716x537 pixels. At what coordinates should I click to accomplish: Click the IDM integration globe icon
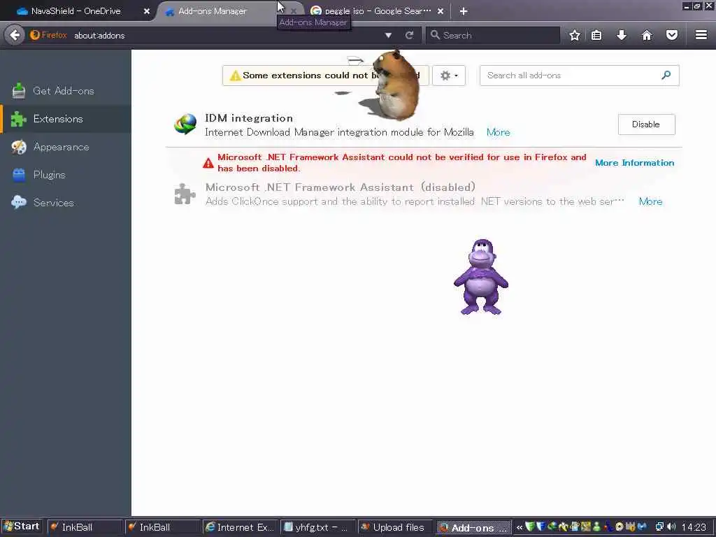click(185, 124)
